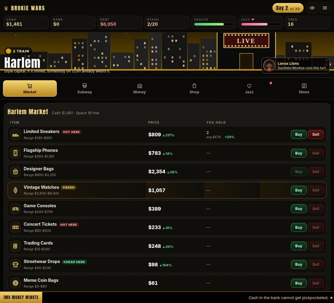This screenshot has width=334, height=303.
Task: Click the yellow 2 Train badge
Action: 18,51
